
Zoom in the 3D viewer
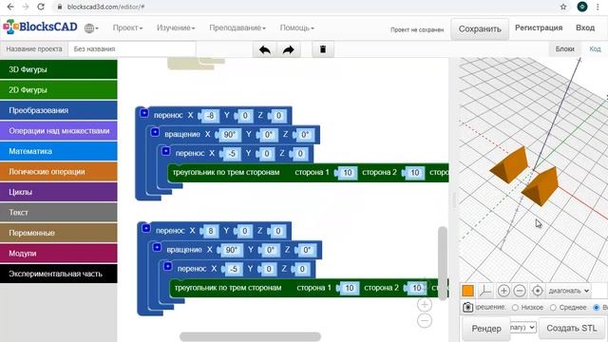click(x=503, y=291)
